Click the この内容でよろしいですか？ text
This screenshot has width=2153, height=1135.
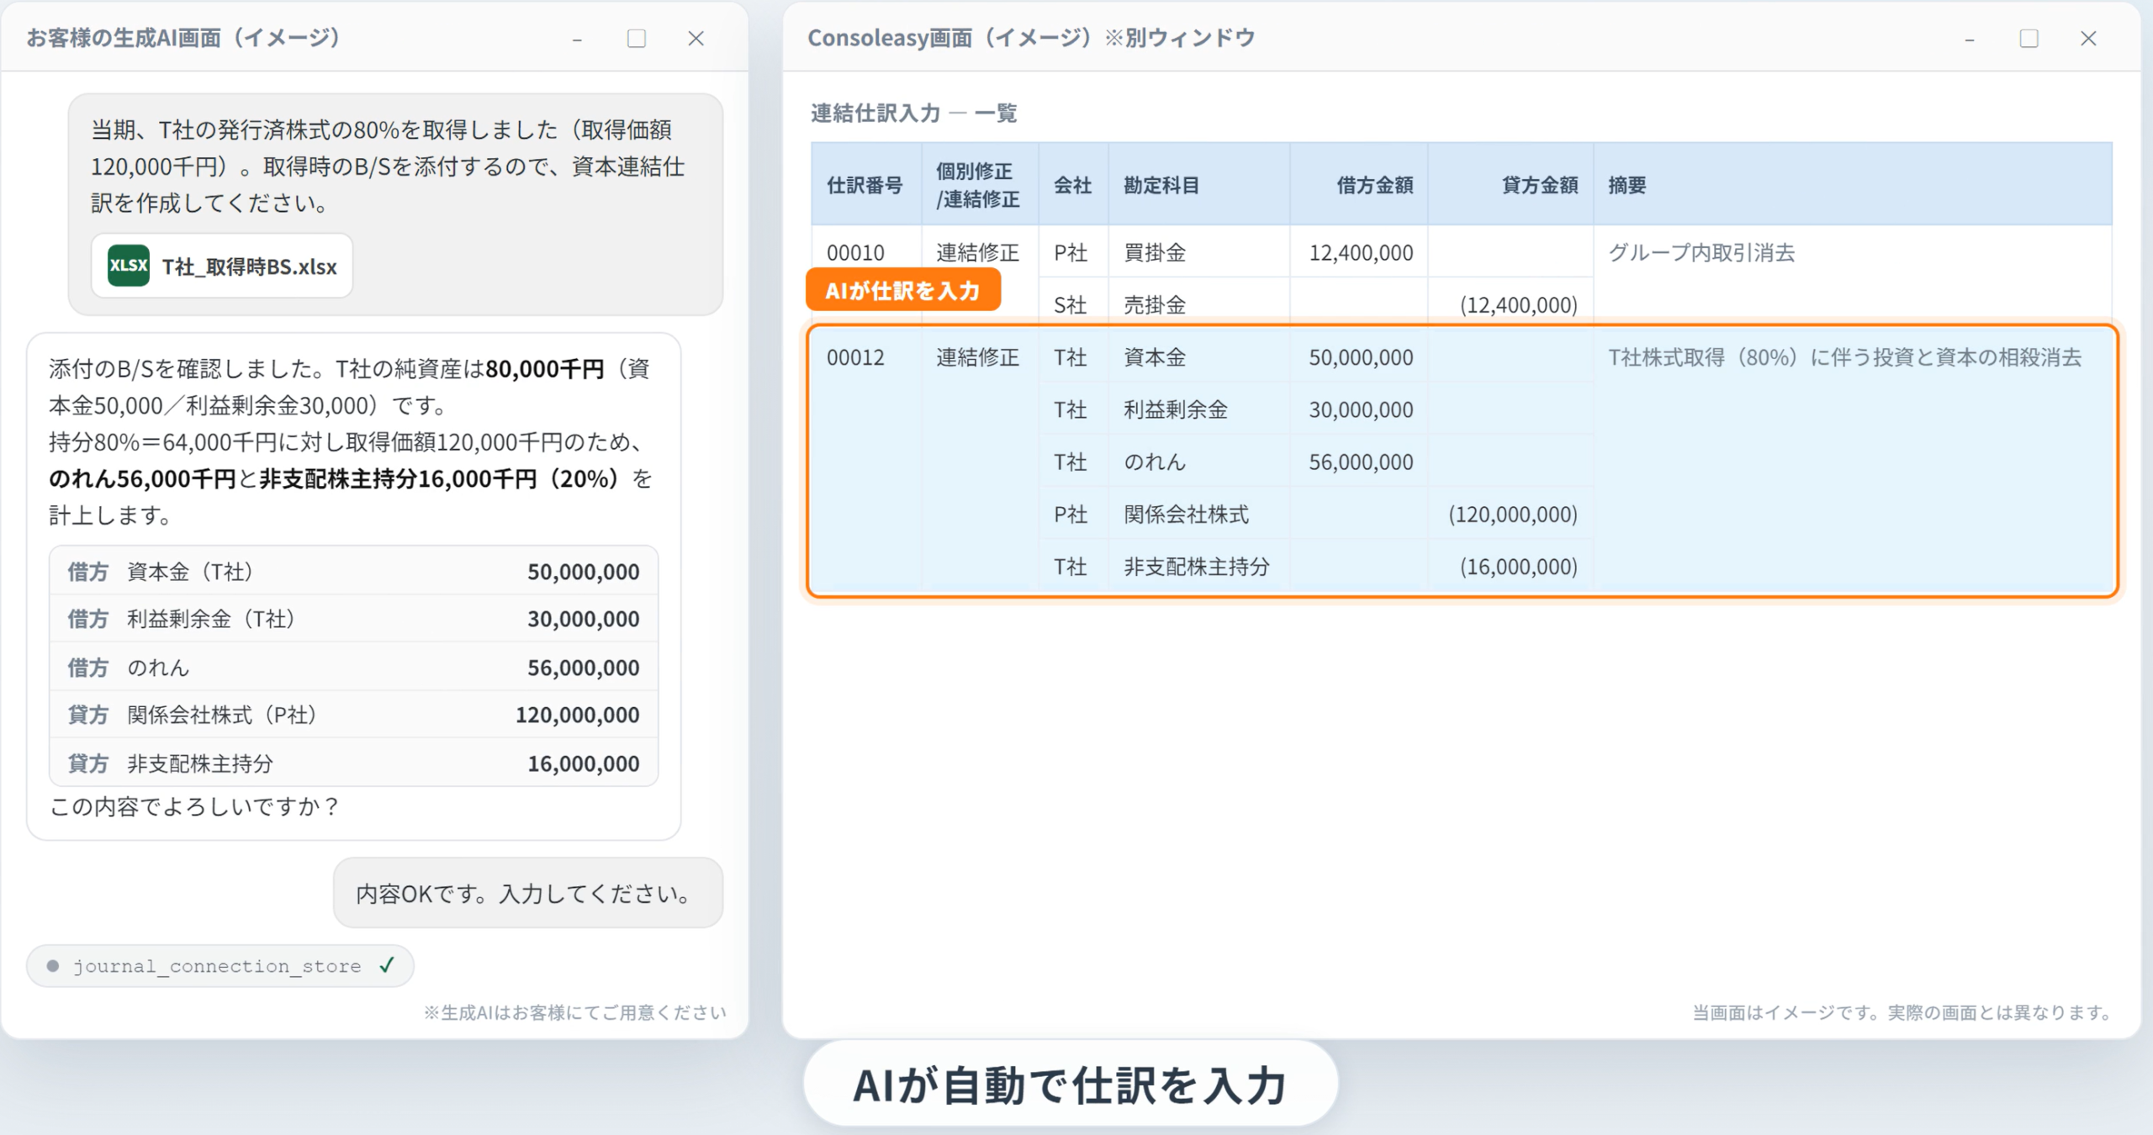tap(195, 807)
